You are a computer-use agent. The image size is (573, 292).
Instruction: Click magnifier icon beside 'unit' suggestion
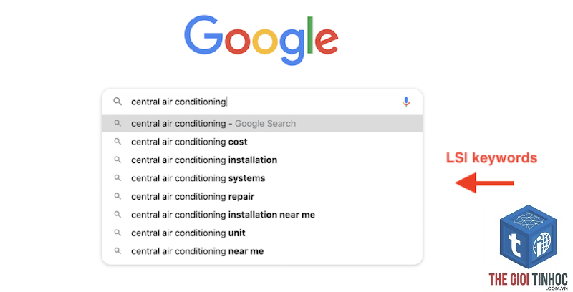[117, 233]
